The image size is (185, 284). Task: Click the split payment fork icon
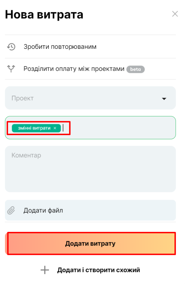pos(11,69)
